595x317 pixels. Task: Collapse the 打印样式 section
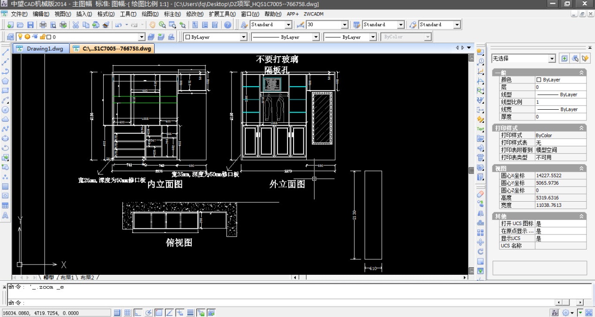tap(581, 128)
